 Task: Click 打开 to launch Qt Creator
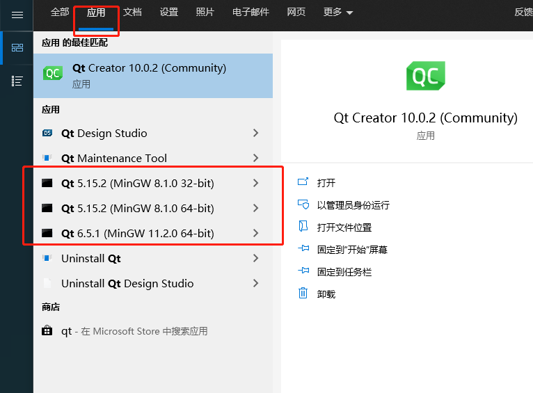pyautogui.click(x=326, y=183)
